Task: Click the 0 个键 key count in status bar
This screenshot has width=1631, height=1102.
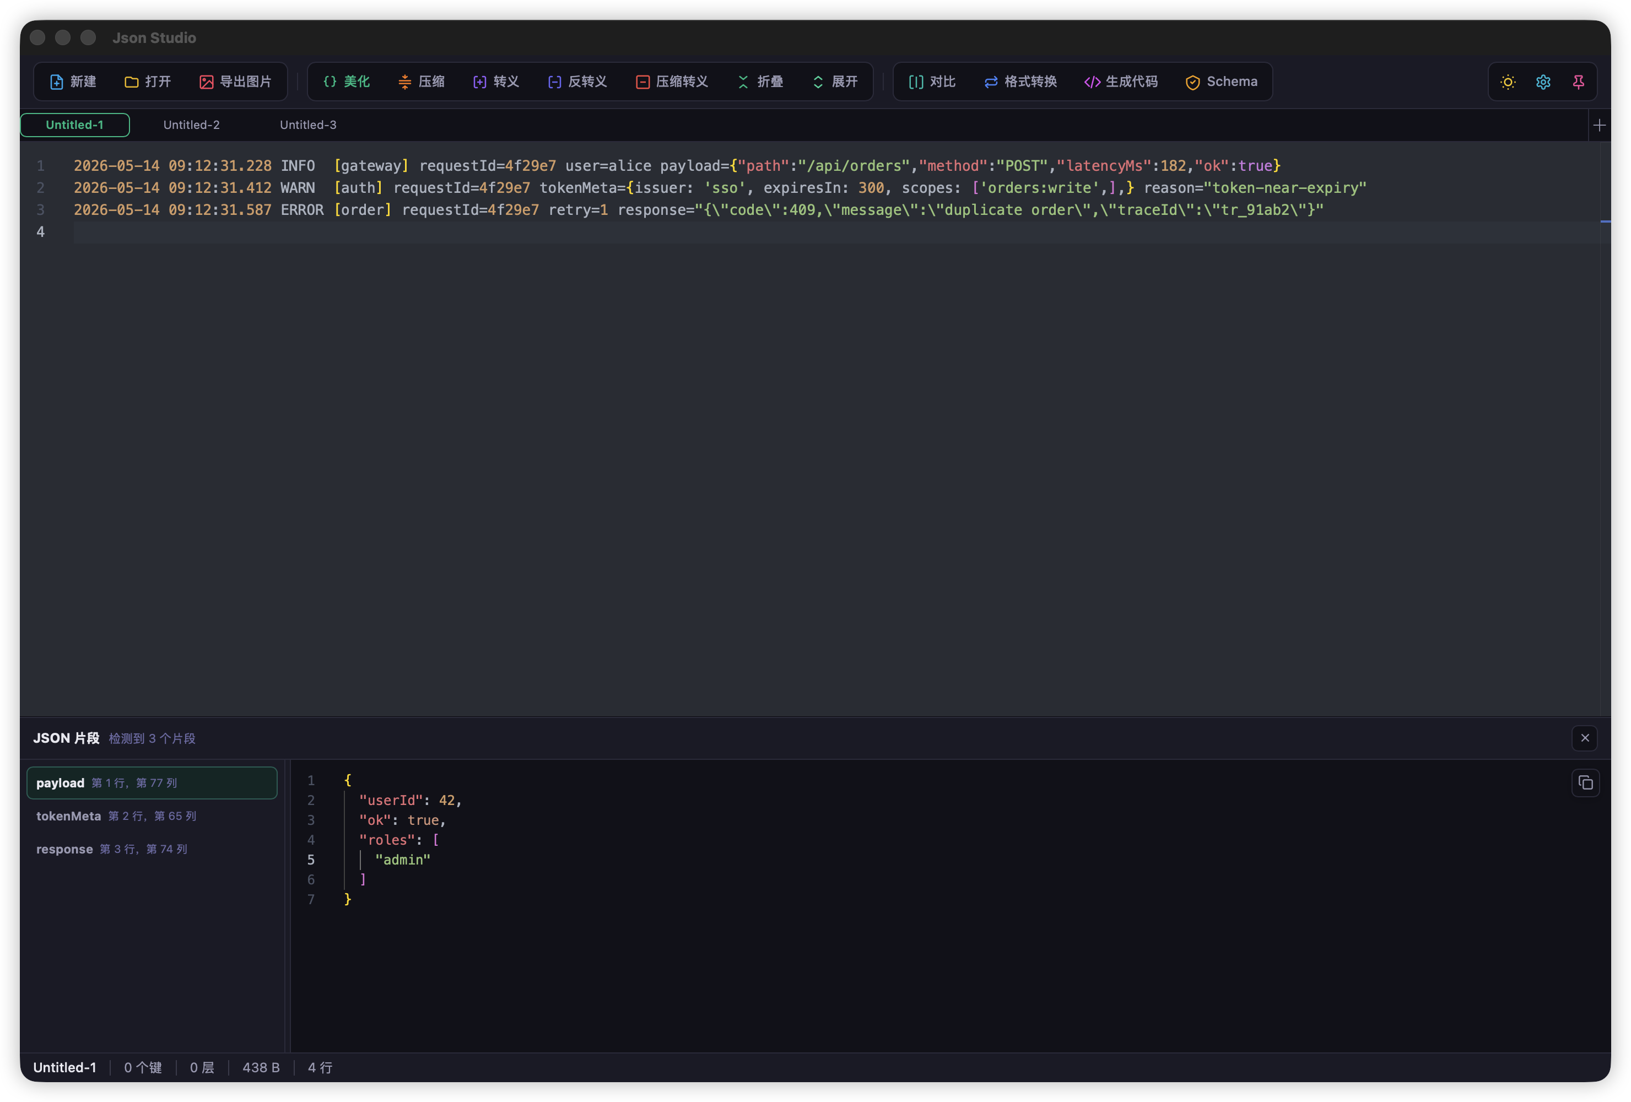Action: tap(143, 1067)
